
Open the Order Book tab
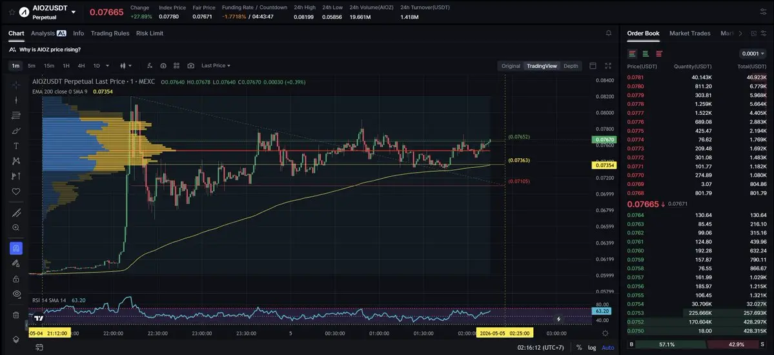[643, 33]
